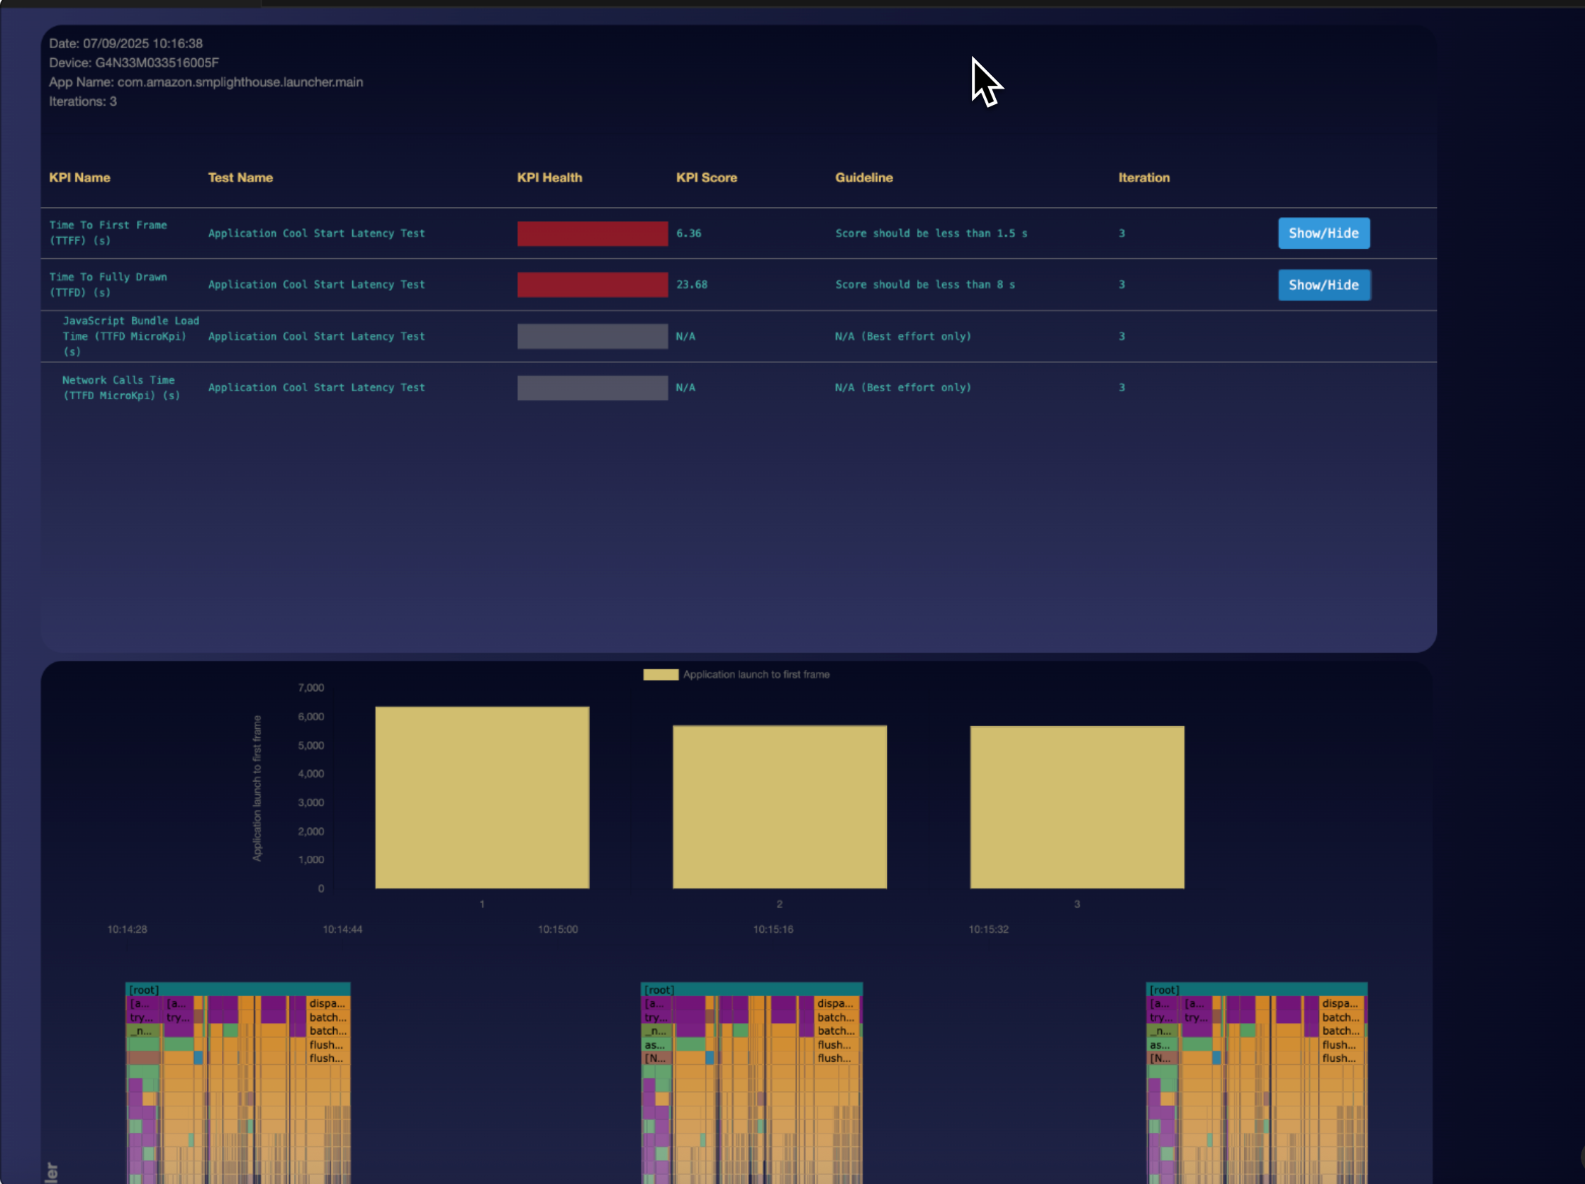Select the [root] block in rightmost flame graph
The width and height of the screenshot is (1585, 1184).
[1256, 989]
